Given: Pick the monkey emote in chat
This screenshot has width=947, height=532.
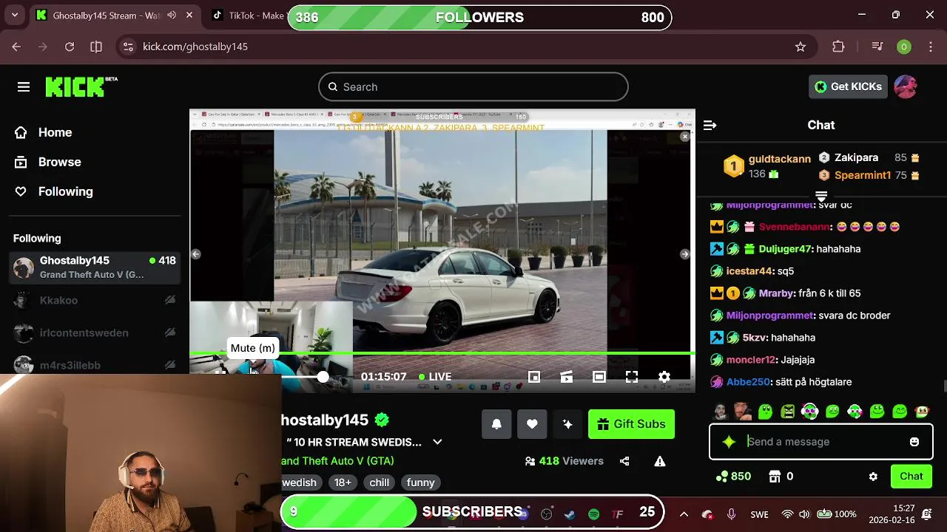Looking at the screenshot, I should pyautogui.click(x=922, y=412).
